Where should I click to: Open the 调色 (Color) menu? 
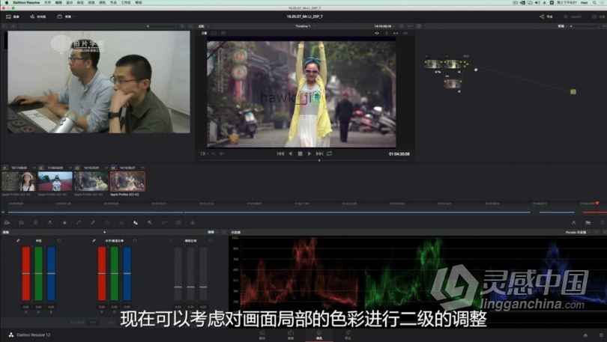[103, 3]
